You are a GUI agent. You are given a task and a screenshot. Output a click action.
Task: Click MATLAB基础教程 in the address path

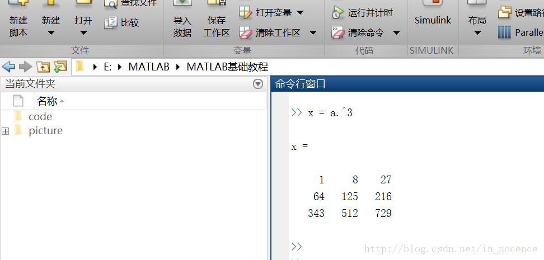(227, 67)
